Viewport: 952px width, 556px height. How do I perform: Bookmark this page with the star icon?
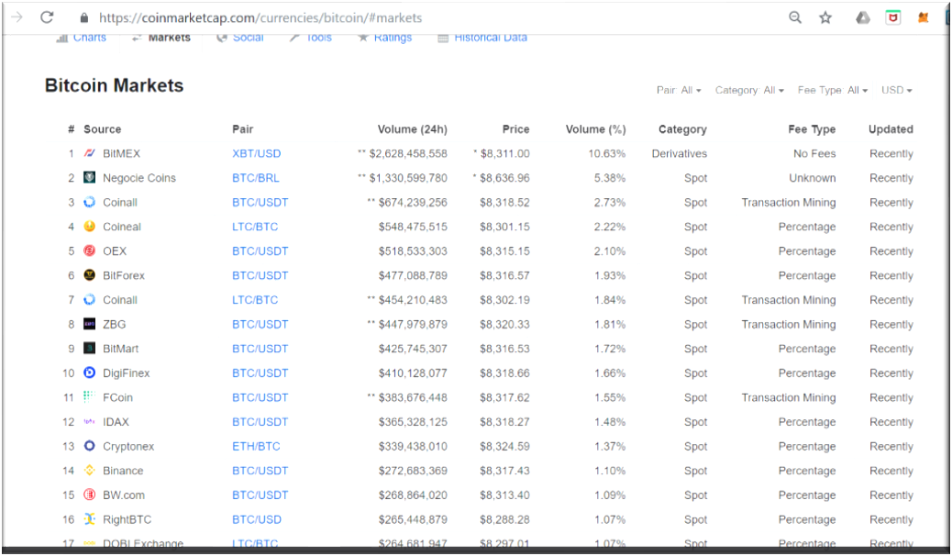[x=825, y=17]
